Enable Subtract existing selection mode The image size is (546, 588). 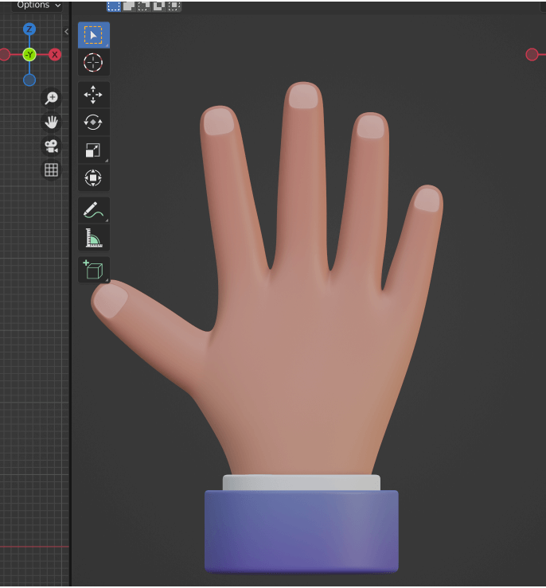pyautogui.click(x=143, y=6)
